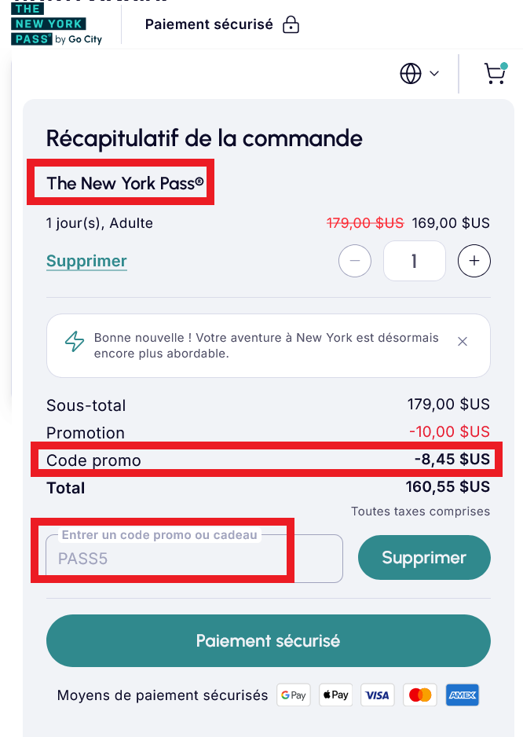Click the VISA payment method icon
The height and width of the screenshot is (737, 523).
377,695
